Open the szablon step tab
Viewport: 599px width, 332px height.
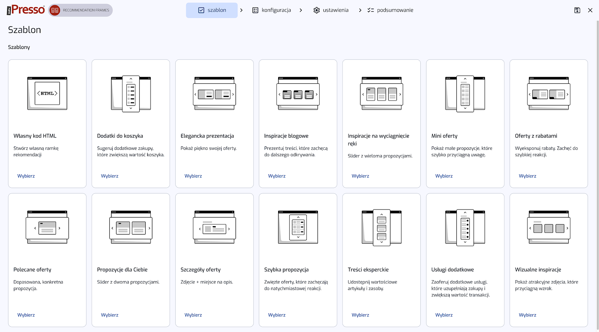pos(212,10)
